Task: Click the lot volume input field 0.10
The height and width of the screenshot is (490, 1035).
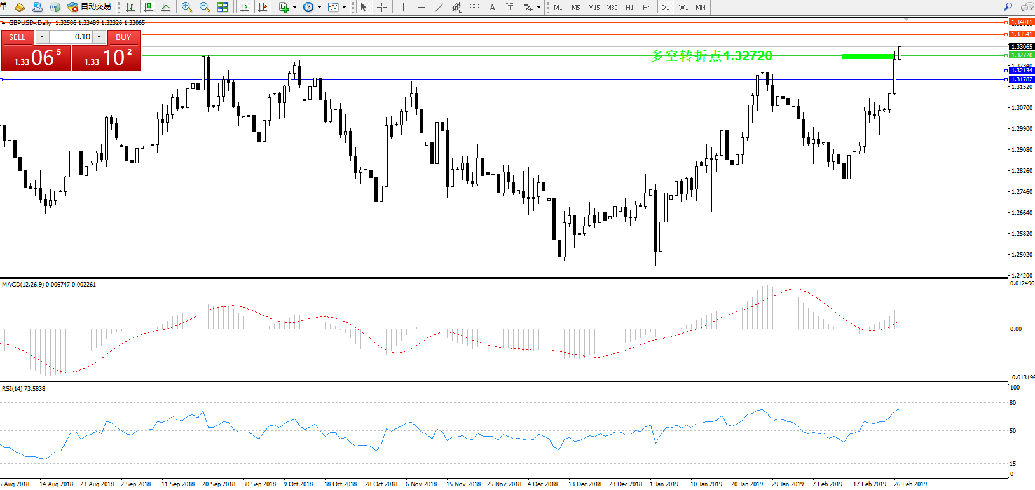Action: (x=72, y=37)
